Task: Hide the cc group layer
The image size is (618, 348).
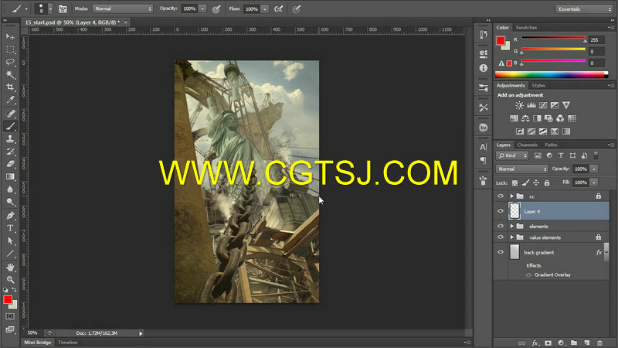Action: pos(501,196)
